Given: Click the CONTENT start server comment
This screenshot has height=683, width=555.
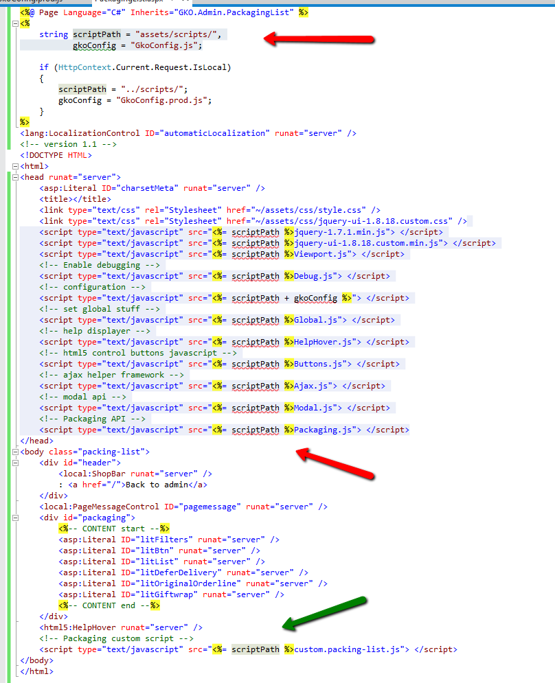Looking at the screenshot, I should point(114,529).
